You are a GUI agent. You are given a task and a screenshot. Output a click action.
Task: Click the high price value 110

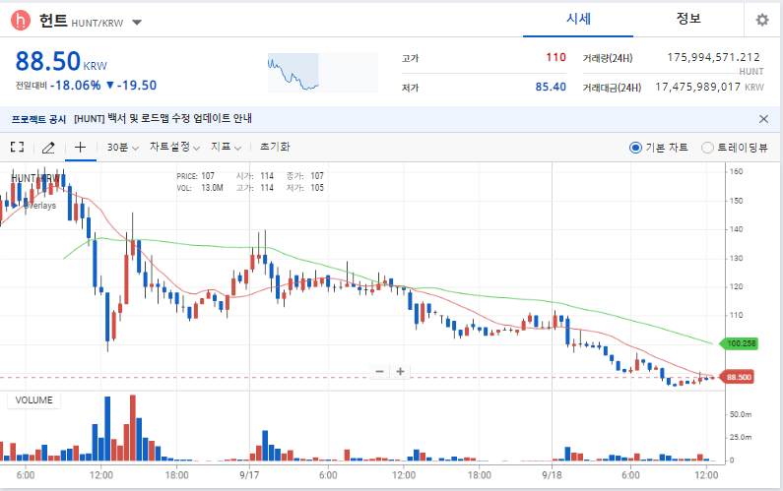555,58
